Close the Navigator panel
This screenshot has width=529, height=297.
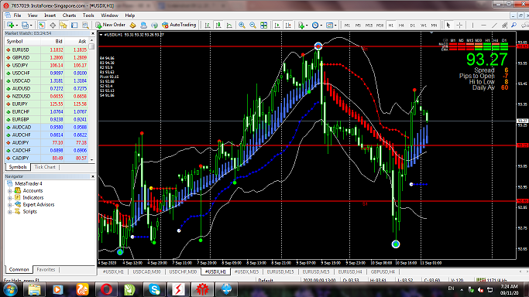93,176
